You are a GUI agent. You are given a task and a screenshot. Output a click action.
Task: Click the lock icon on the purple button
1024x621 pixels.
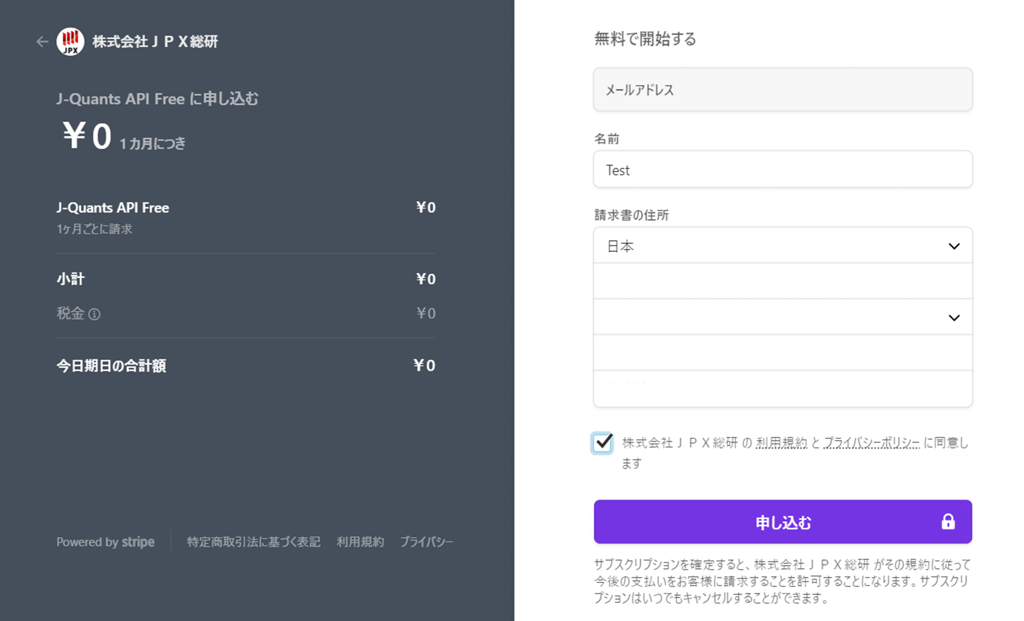[x=949, y=521]
